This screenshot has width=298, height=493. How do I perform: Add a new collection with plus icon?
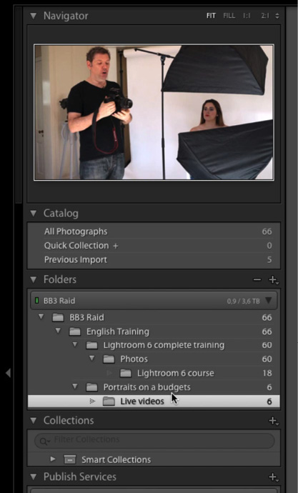[x=273, y=421]
